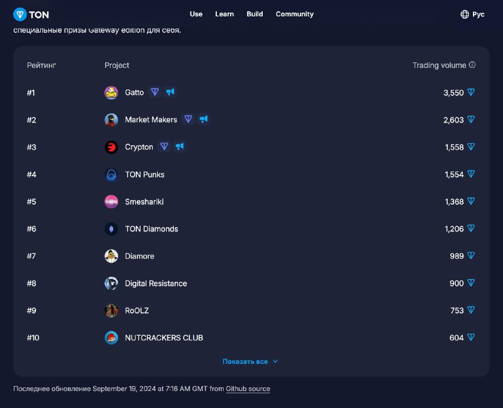Click Crypton's diamond badge icon
Image resolution: width=503 pixels, height=408 pixels.
(x=164, y=147)
